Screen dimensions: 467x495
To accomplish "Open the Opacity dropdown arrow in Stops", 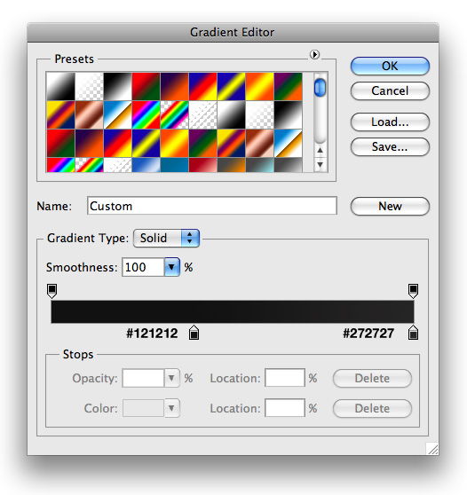I will coord(172,378).
